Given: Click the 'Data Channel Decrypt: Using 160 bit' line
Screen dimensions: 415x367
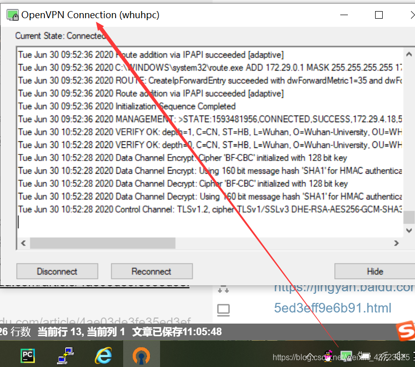Looking at the screenshot, I should pyautogui.click(x=210, y=196).
